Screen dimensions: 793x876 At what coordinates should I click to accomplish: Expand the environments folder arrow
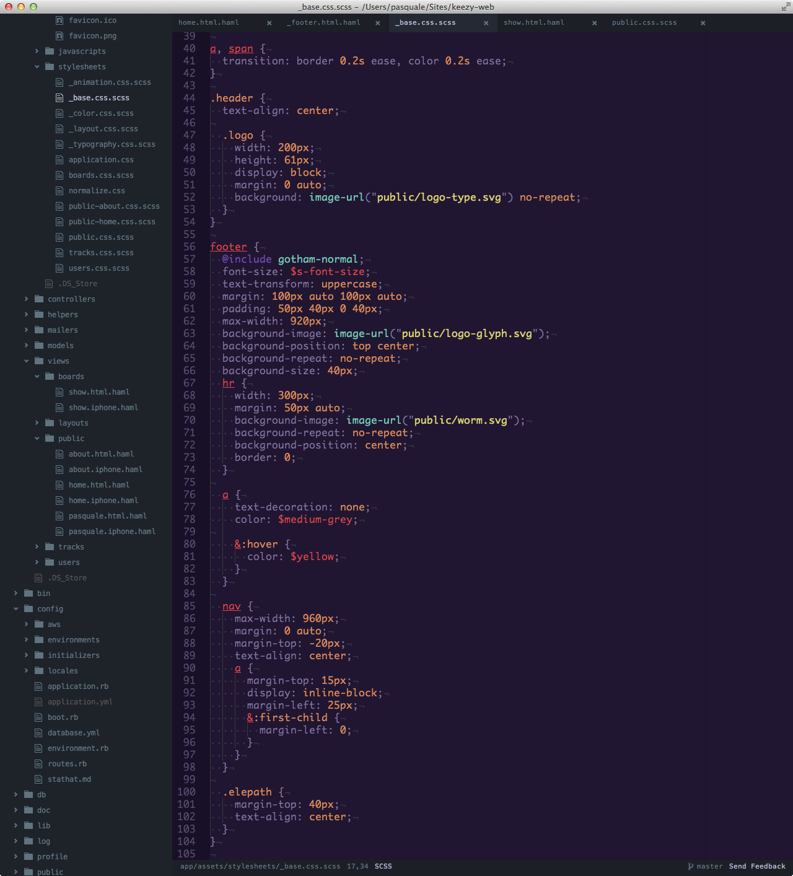tap(26, 640)
